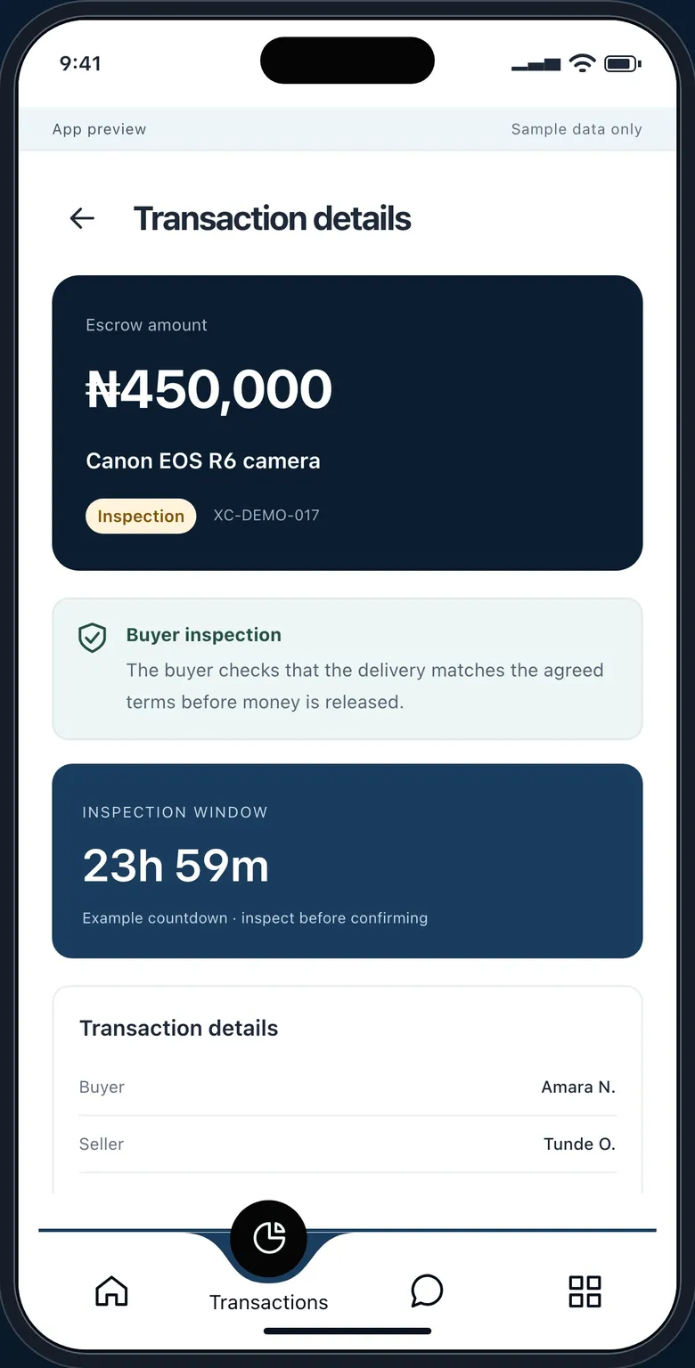Tap the Wi-Fi status icon
Image resolution: width=695 pixels, height=1368 pixels.
583,63
